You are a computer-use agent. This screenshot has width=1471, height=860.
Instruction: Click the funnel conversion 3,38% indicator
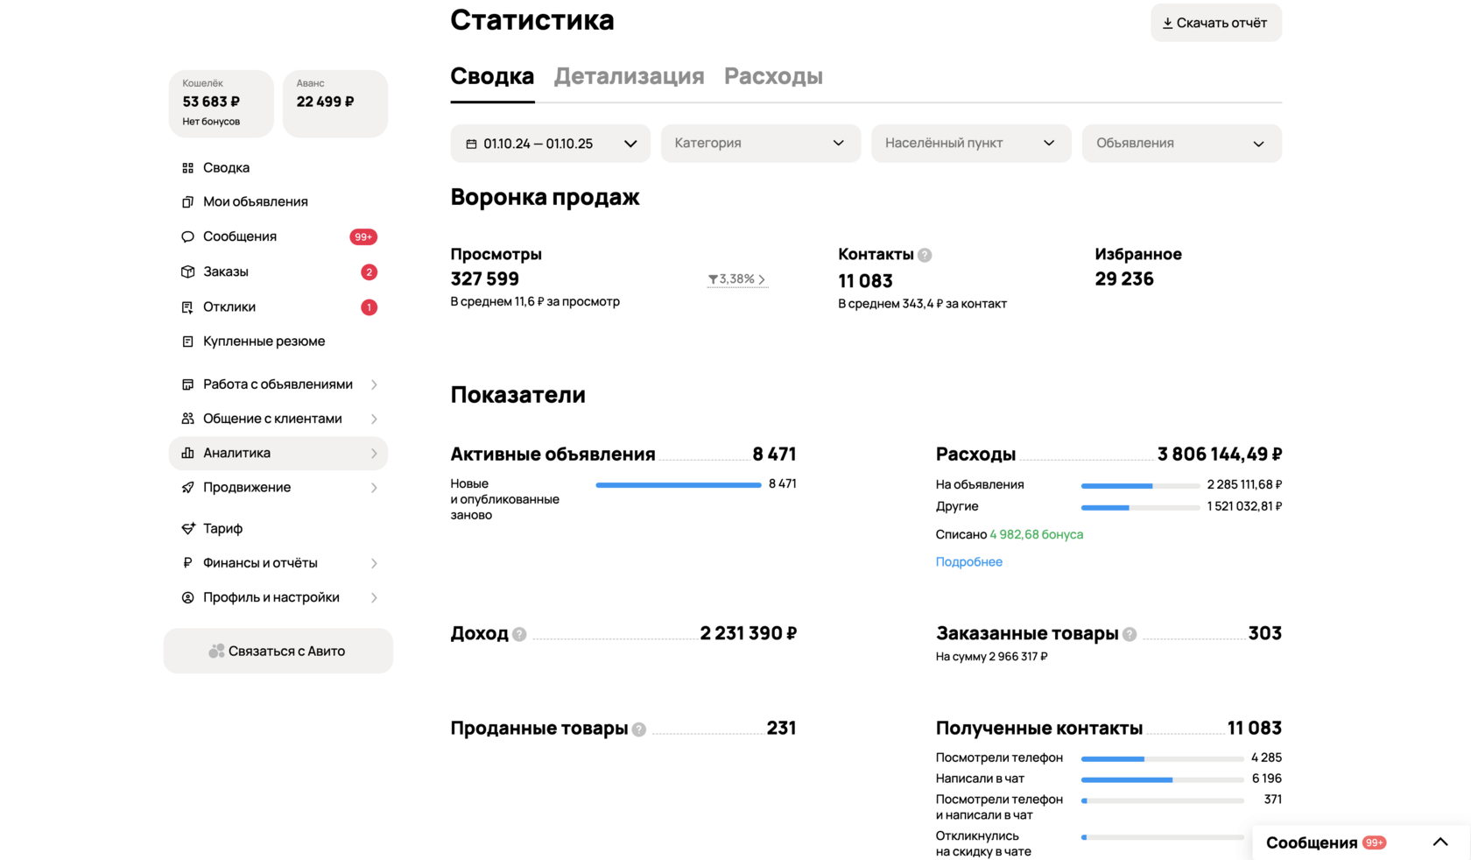click(737, 279)
